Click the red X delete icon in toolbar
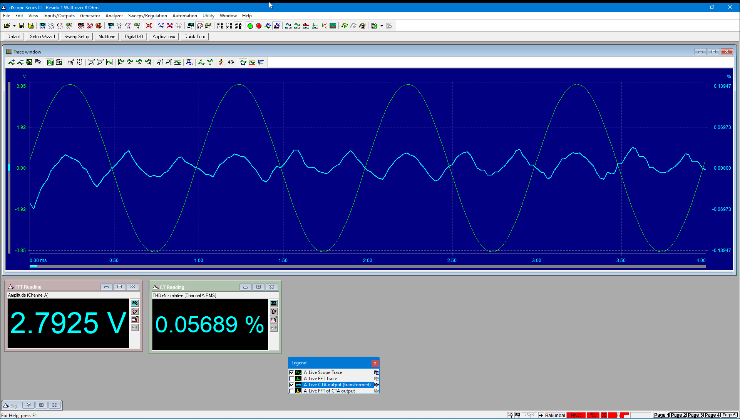Viewport: 740px width, 419px height. pyautogui.click(x=149, y=26)
